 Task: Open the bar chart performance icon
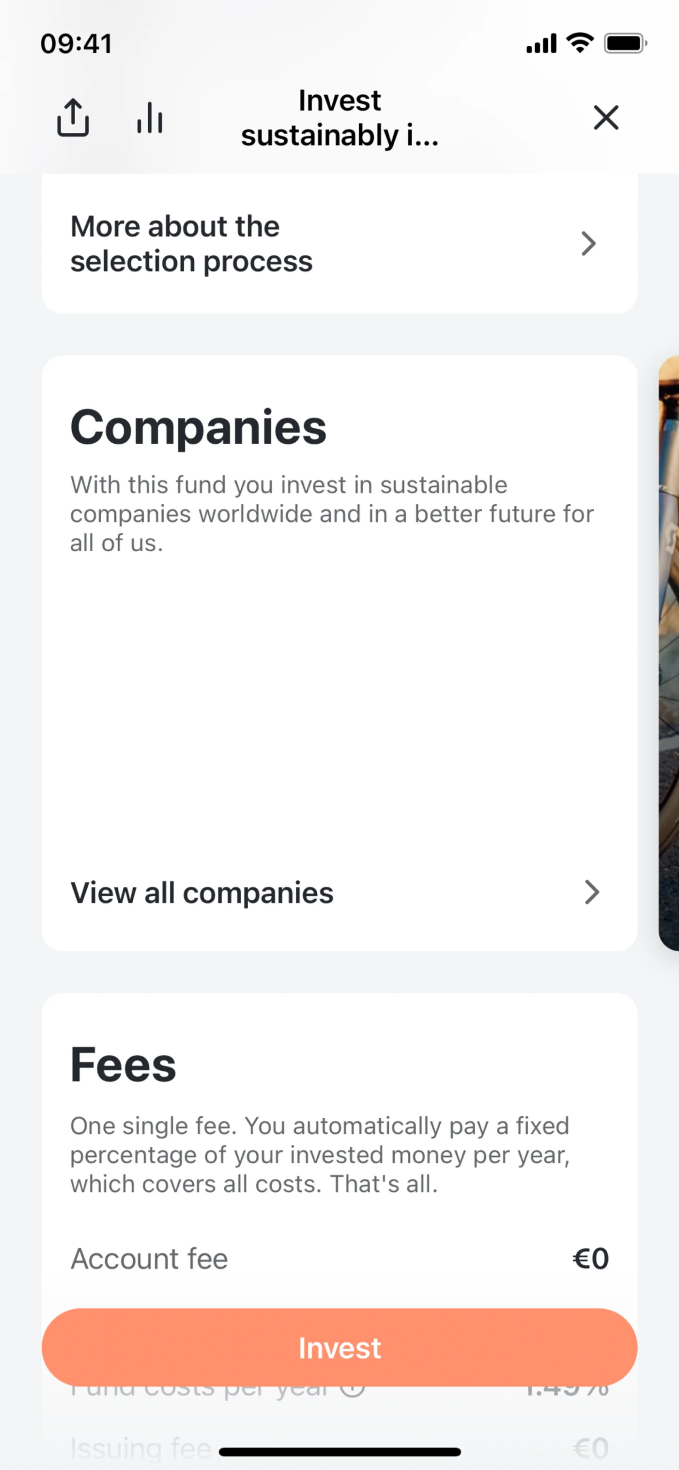click(150, 117)
